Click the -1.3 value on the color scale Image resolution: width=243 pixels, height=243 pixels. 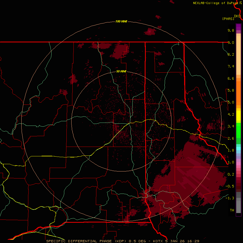click(230, 198)
